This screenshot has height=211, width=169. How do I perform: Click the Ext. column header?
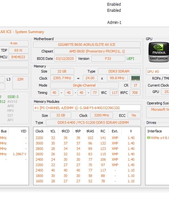point(115,131)
